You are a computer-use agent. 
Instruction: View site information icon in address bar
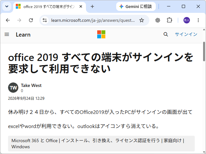(45, 20)
